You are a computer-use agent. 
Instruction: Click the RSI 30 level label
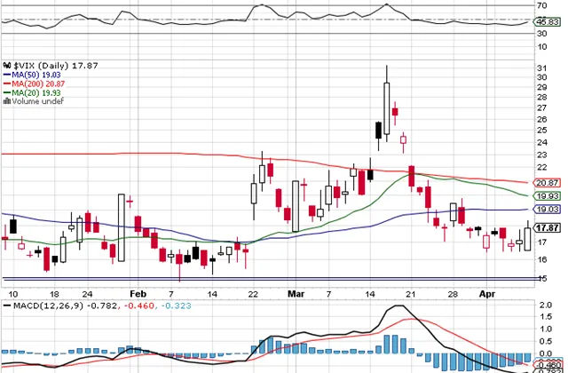click(x=542, y=34)
